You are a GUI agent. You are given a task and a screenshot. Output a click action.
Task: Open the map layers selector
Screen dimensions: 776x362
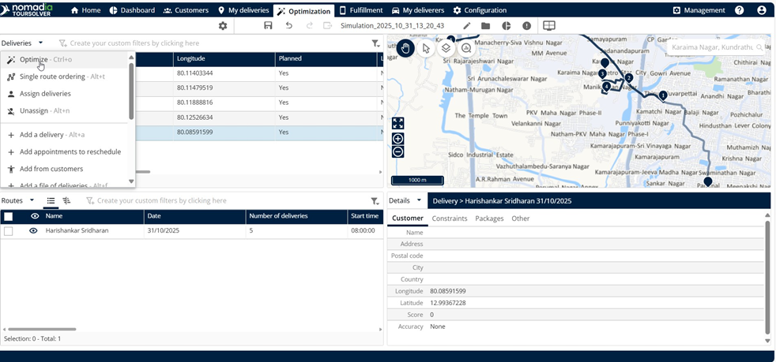pyautogui.click(x=446, y=48)
